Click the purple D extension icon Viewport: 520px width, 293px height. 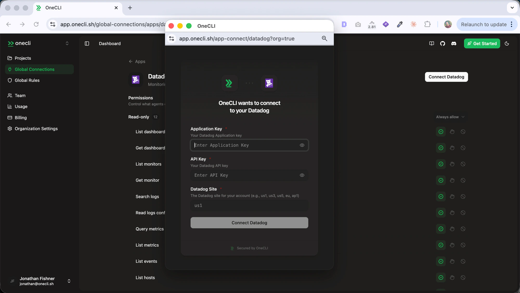point(344,24)
